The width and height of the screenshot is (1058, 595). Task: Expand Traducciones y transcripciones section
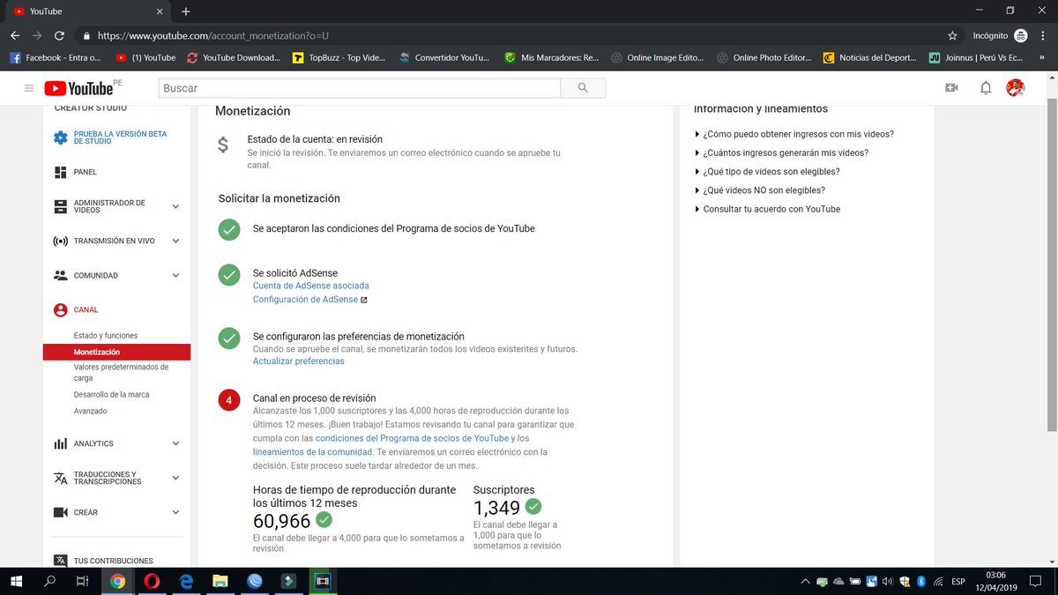click(175, 478)
